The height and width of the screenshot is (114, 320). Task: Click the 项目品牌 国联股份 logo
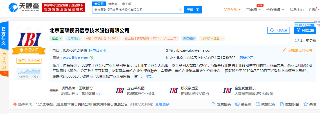(x=54, y=91)
